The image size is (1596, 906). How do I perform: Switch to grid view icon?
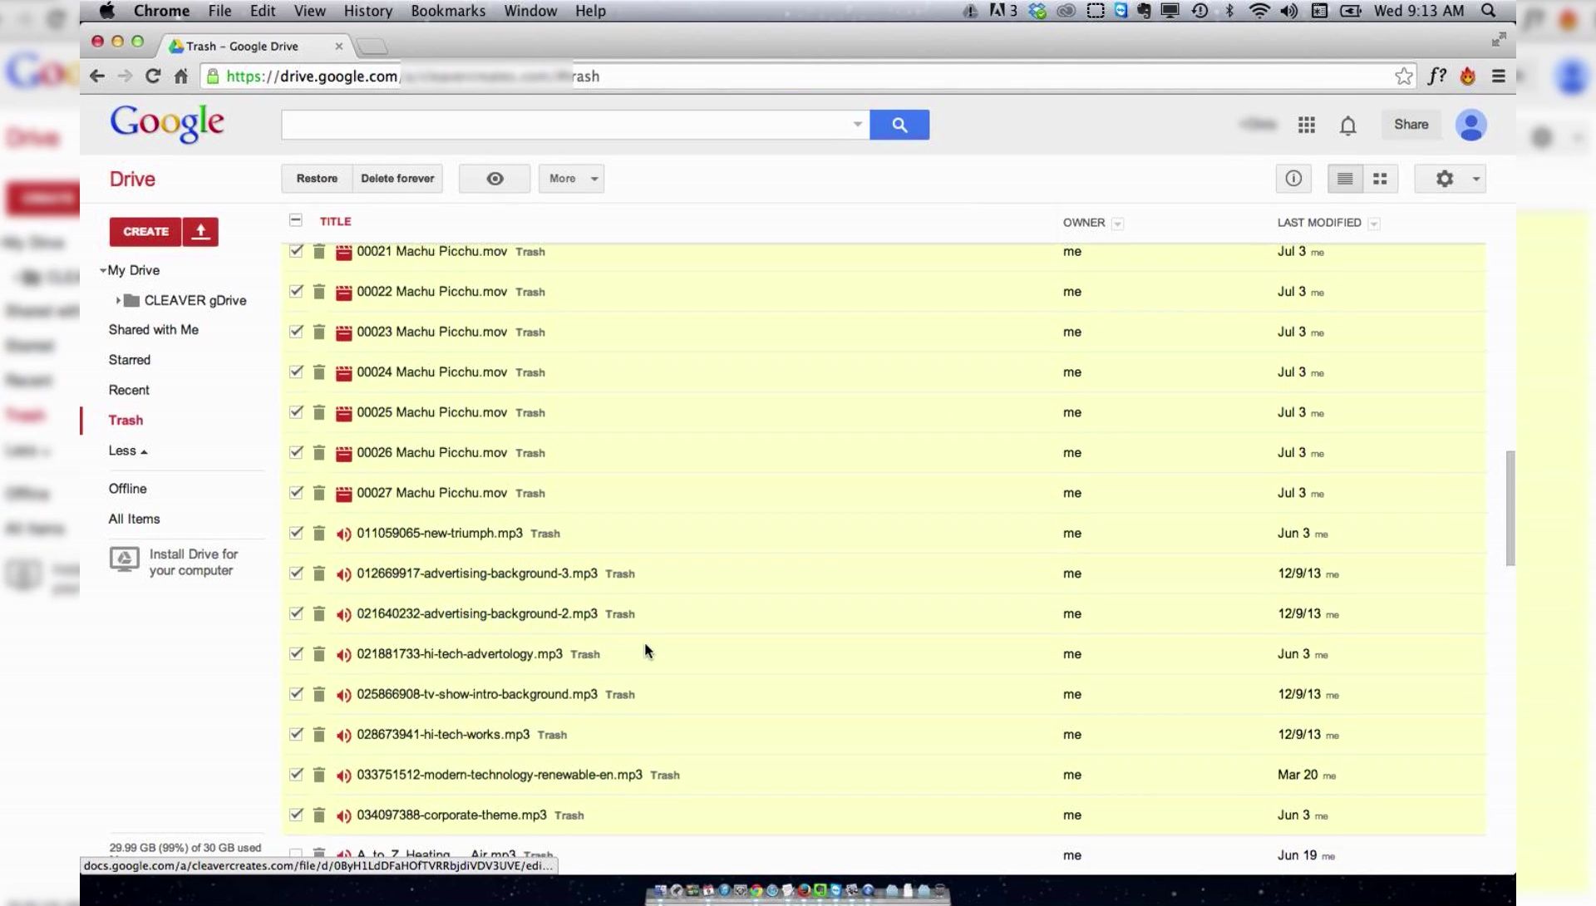pos(1381,179)
